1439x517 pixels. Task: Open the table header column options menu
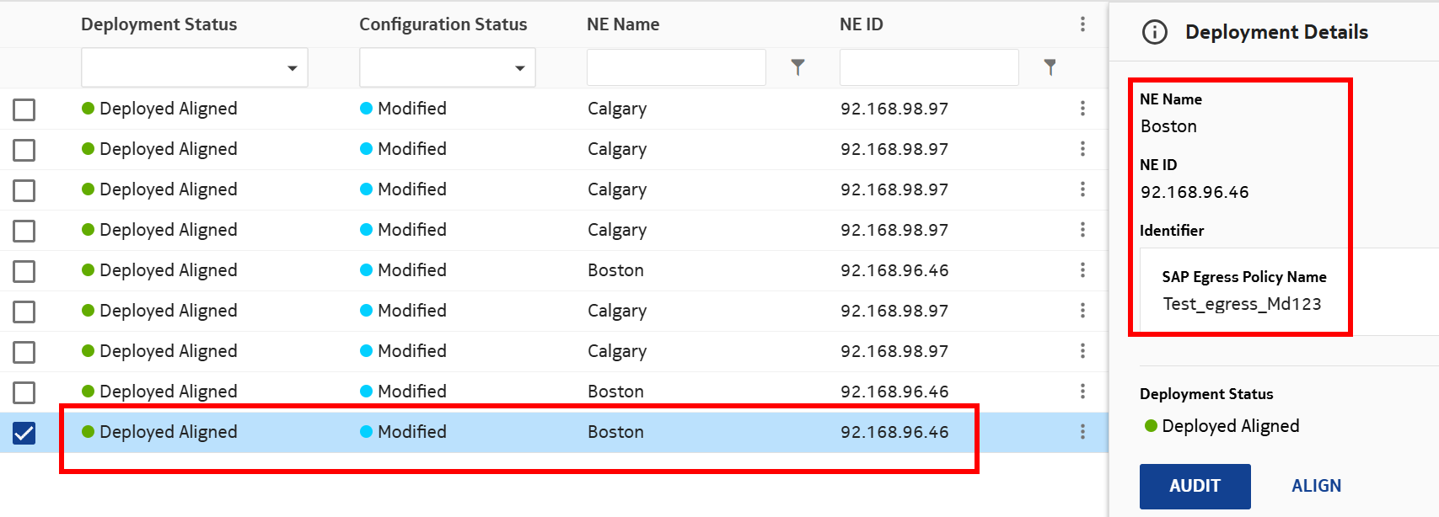pyautogui.click(x=1082, y=24)
